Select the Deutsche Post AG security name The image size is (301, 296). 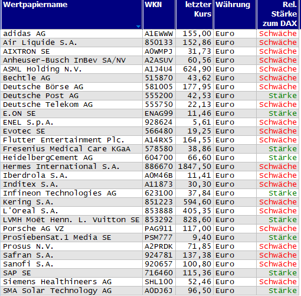41,96
